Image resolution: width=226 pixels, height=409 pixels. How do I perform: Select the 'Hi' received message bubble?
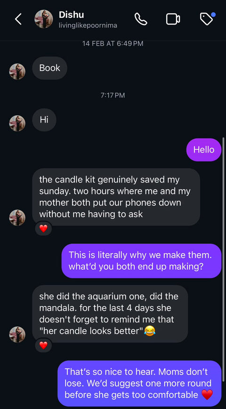44,120
